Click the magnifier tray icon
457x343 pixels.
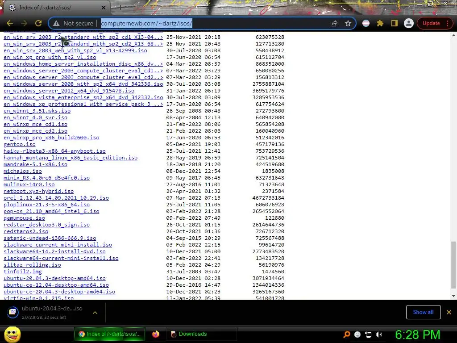347,335
